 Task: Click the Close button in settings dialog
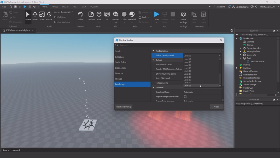click(x=217, y=107)
